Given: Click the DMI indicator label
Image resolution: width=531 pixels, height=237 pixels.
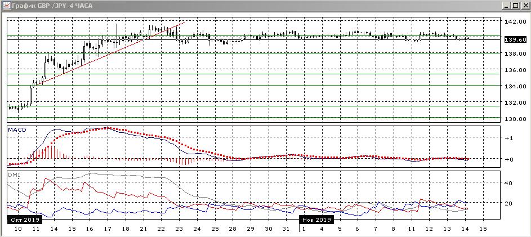Looking at the screenshot, I should click(14, 175).
